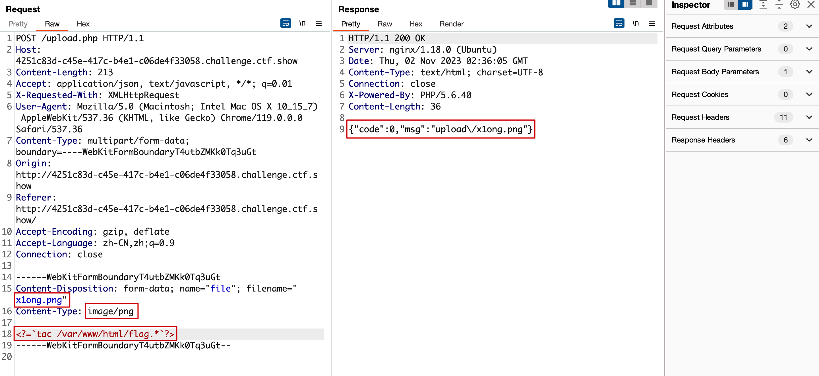819x376 pixels.
Task: Expand Request Headers chevron
Action: click(809, 117)
